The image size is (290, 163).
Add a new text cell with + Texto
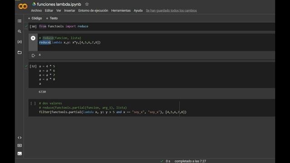52,18
